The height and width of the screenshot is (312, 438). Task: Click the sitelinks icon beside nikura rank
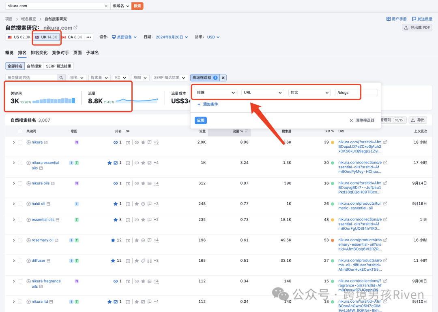click(x=115, y=142)
